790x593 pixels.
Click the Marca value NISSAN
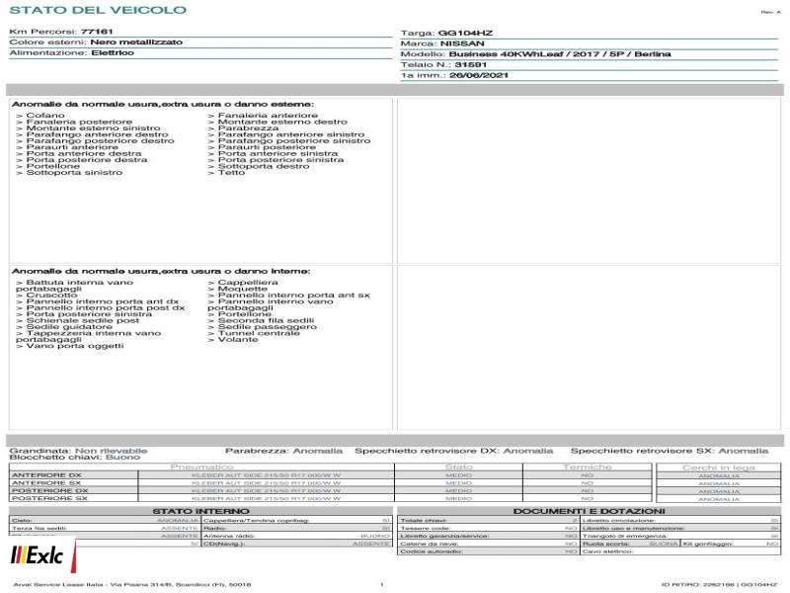462,43
